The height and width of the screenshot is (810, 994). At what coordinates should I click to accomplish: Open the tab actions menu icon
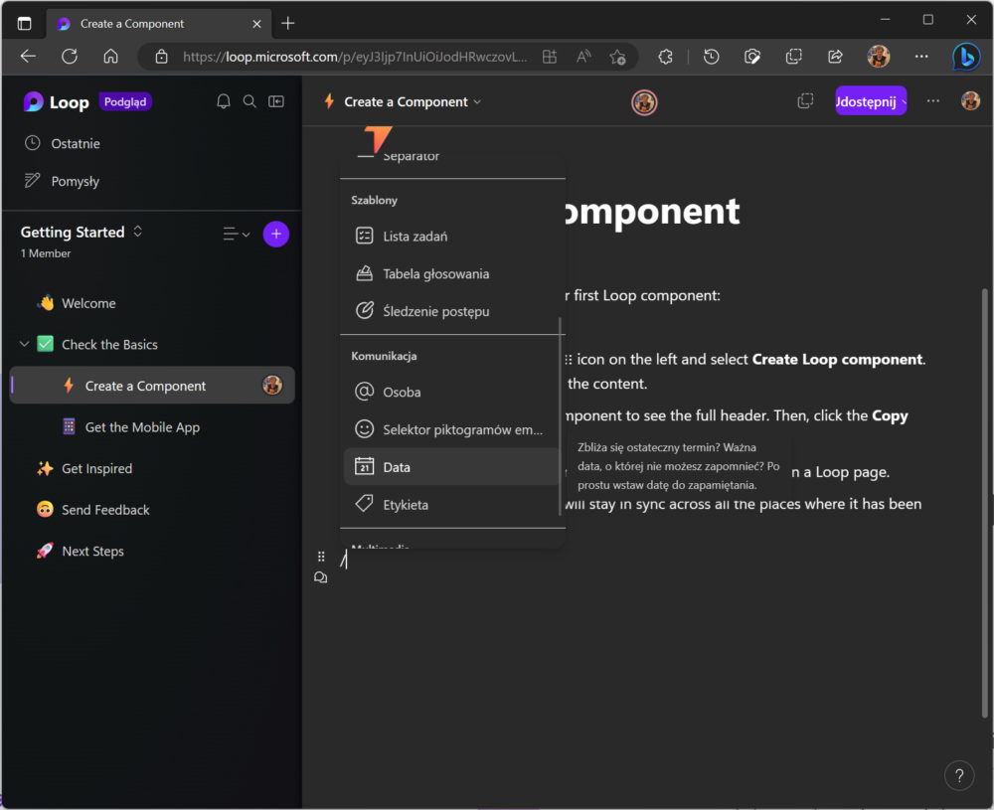(24, 24)
